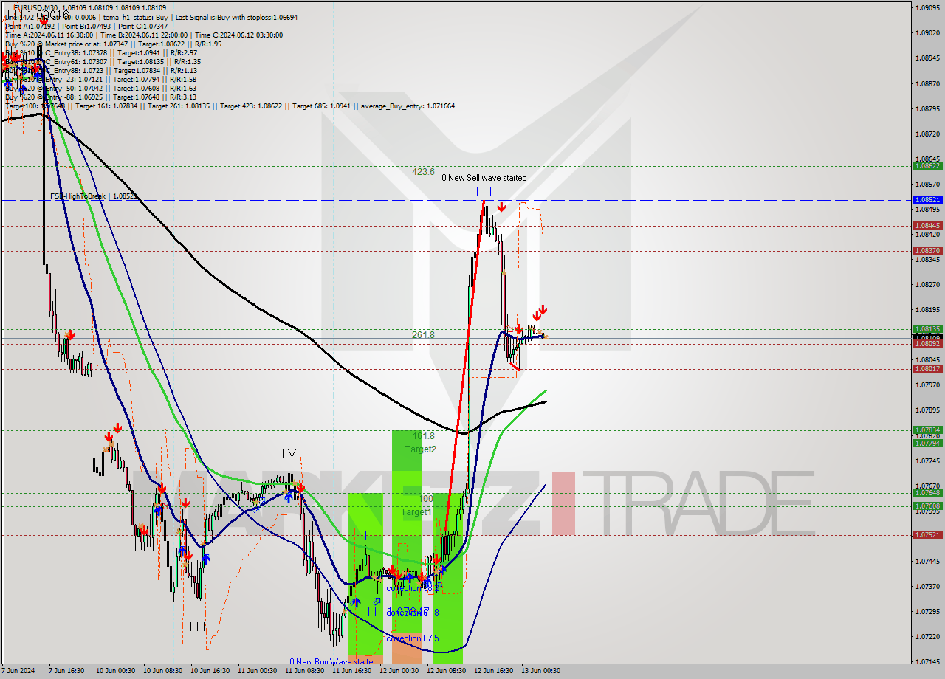
Task: Click the green 1.08135 price tag
Action: click(928, 329)
